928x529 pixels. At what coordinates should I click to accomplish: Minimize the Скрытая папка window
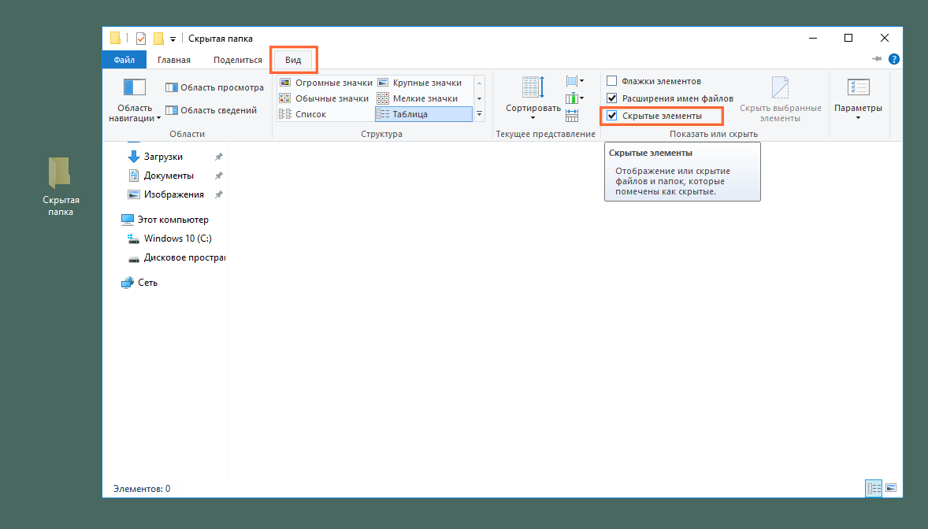pyautogui.click(x=813, y=38)
